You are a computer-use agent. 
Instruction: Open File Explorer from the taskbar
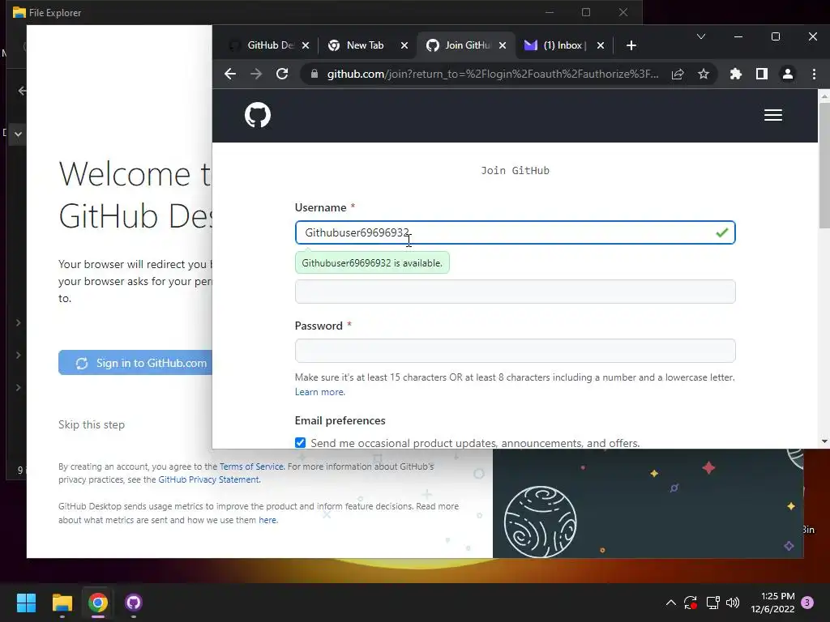[62, 603]
